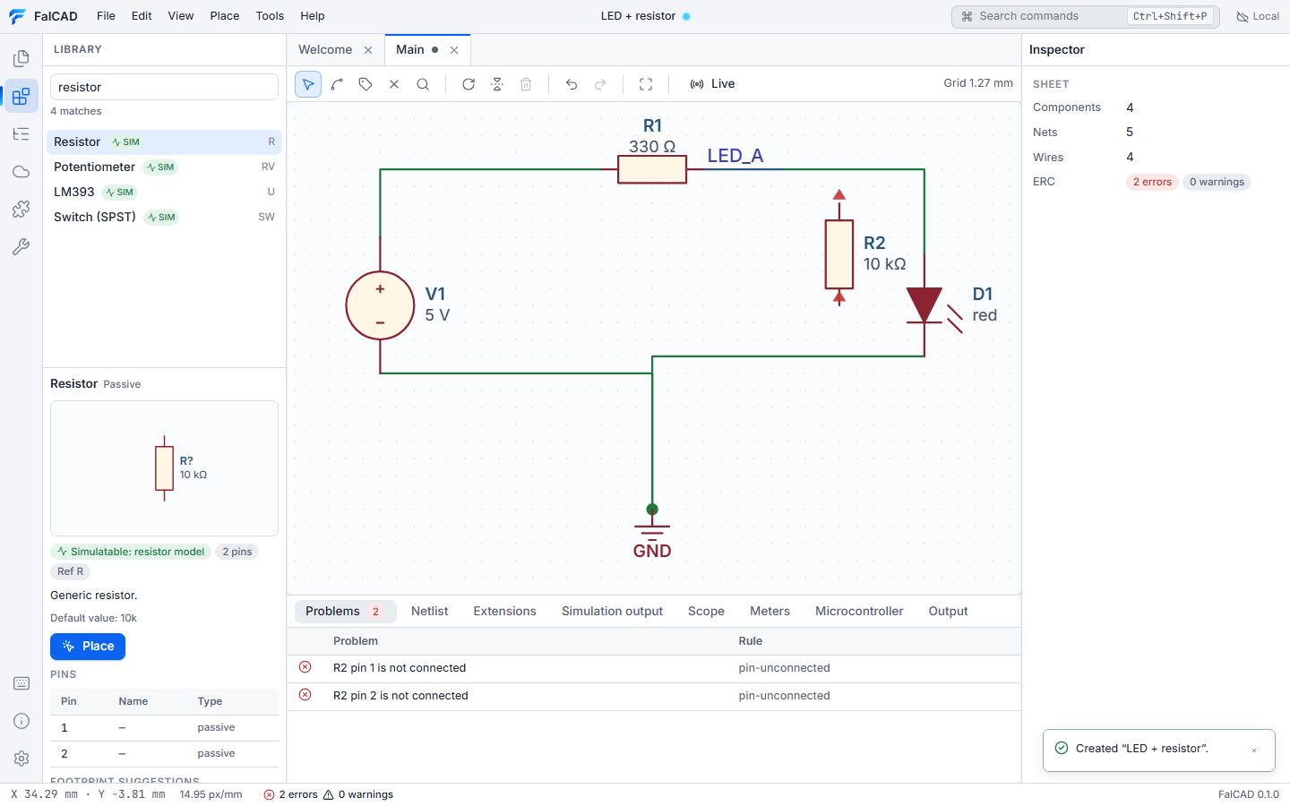Click the rotate component icon
This screenshot has width=1290, height=806.
[469, 84]
